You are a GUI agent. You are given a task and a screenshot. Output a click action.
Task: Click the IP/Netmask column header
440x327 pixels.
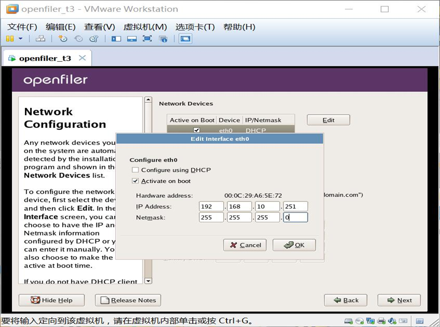268,120
